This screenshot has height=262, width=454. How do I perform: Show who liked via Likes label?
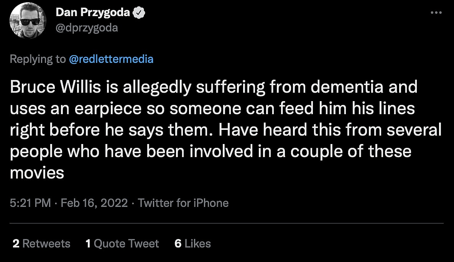pos(198,244)
